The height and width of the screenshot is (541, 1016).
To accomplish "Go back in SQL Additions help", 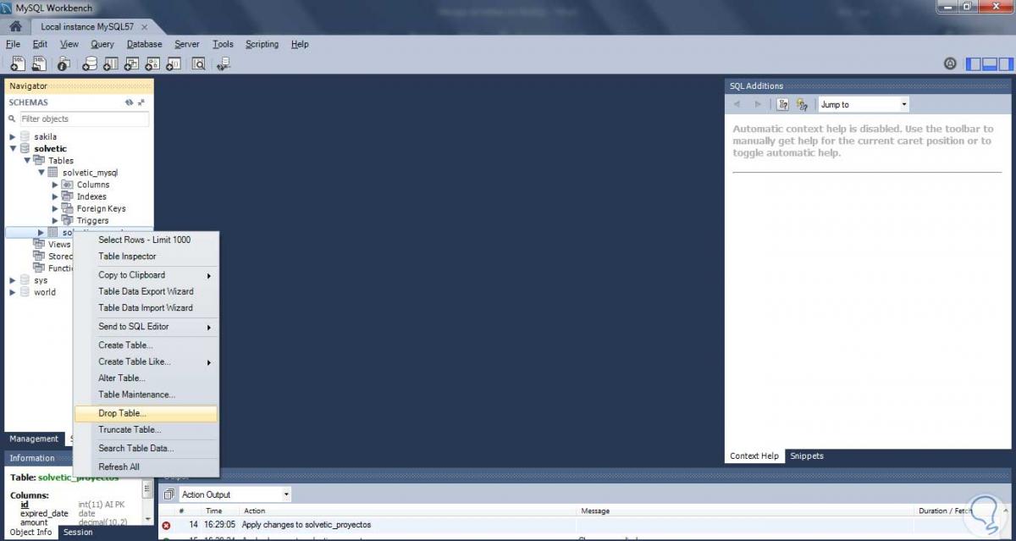I will click(x=737, y=104).
